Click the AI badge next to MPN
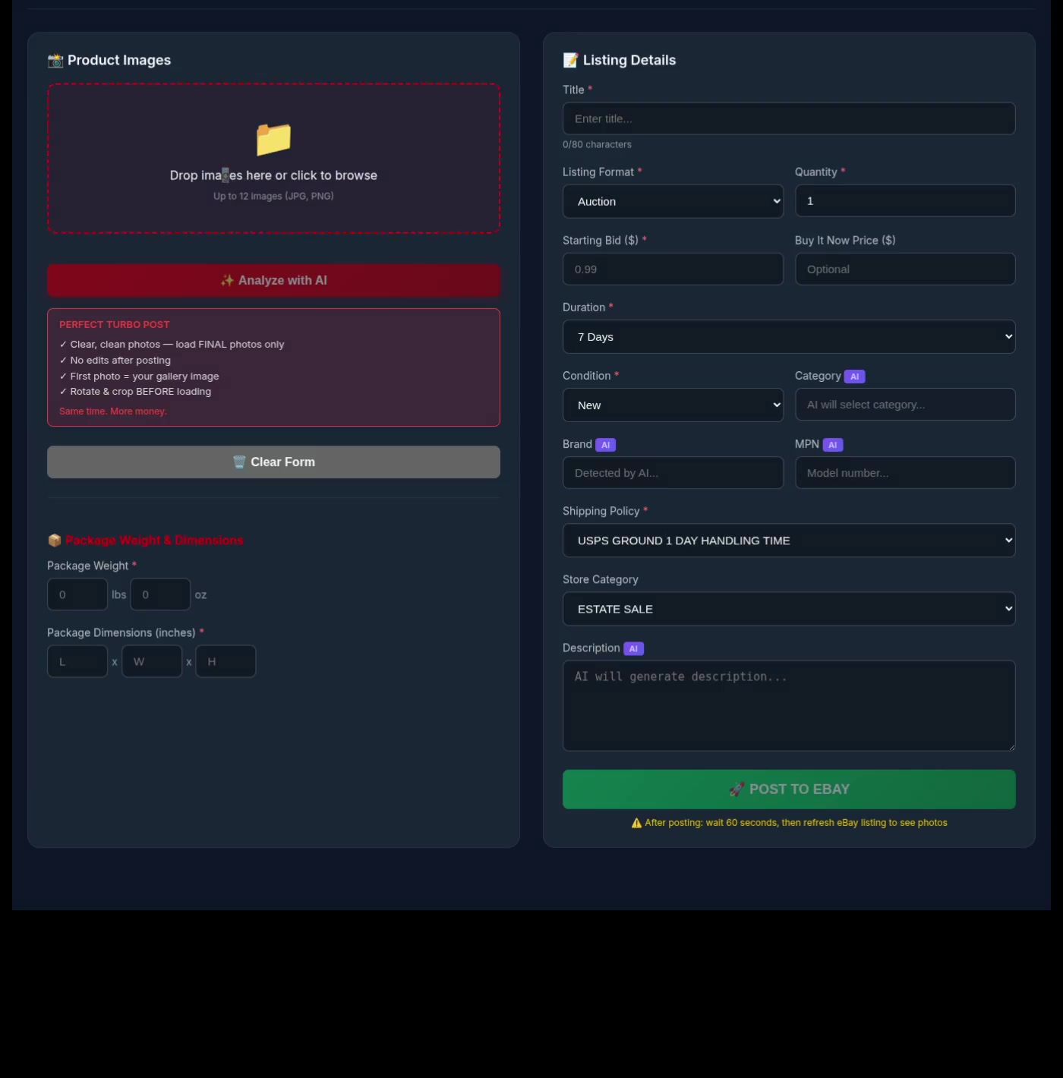 point(832,445)
